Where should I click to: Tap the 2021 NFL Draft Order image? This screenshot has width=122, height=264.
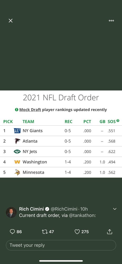pos(61,134)
